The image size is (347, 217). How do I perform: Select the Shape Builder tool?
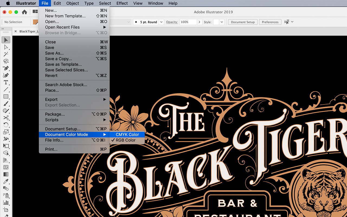point(6,153)
